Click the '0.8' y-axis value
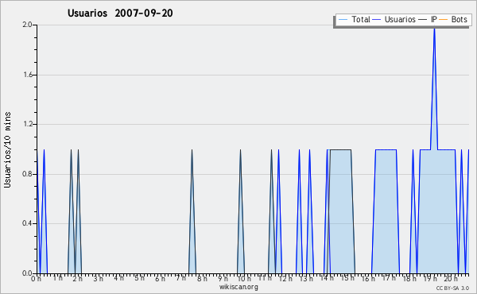The height and width of the screenshot is (294, 477). (27, 174)
